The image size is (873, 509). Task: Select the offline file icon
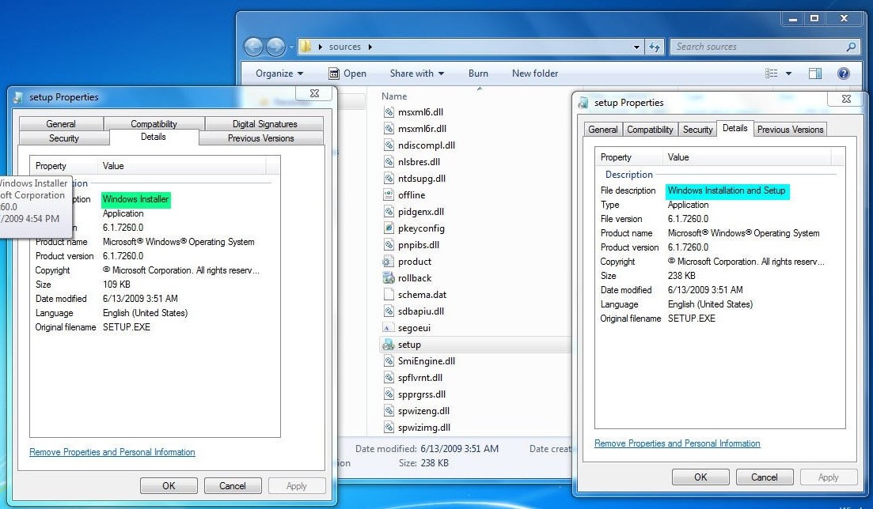coord(389,194)
